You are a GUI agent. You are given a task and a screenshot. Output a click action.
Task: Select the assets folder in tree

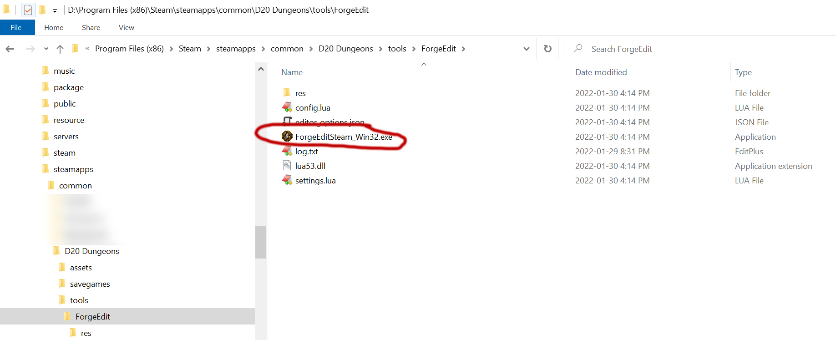[x=81, y=268]
